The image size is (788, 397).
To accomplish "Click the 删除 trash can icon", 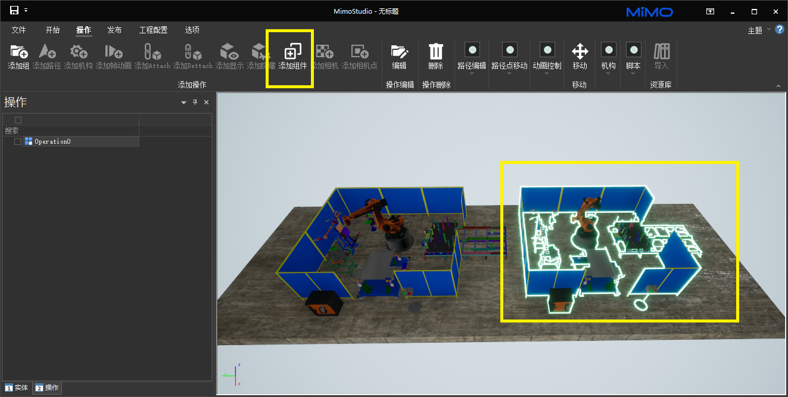I will [x=436, y=52].
